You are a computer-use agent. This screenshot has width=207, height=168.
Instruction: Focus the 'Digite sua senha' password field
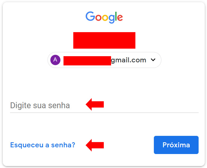point(104,105)
